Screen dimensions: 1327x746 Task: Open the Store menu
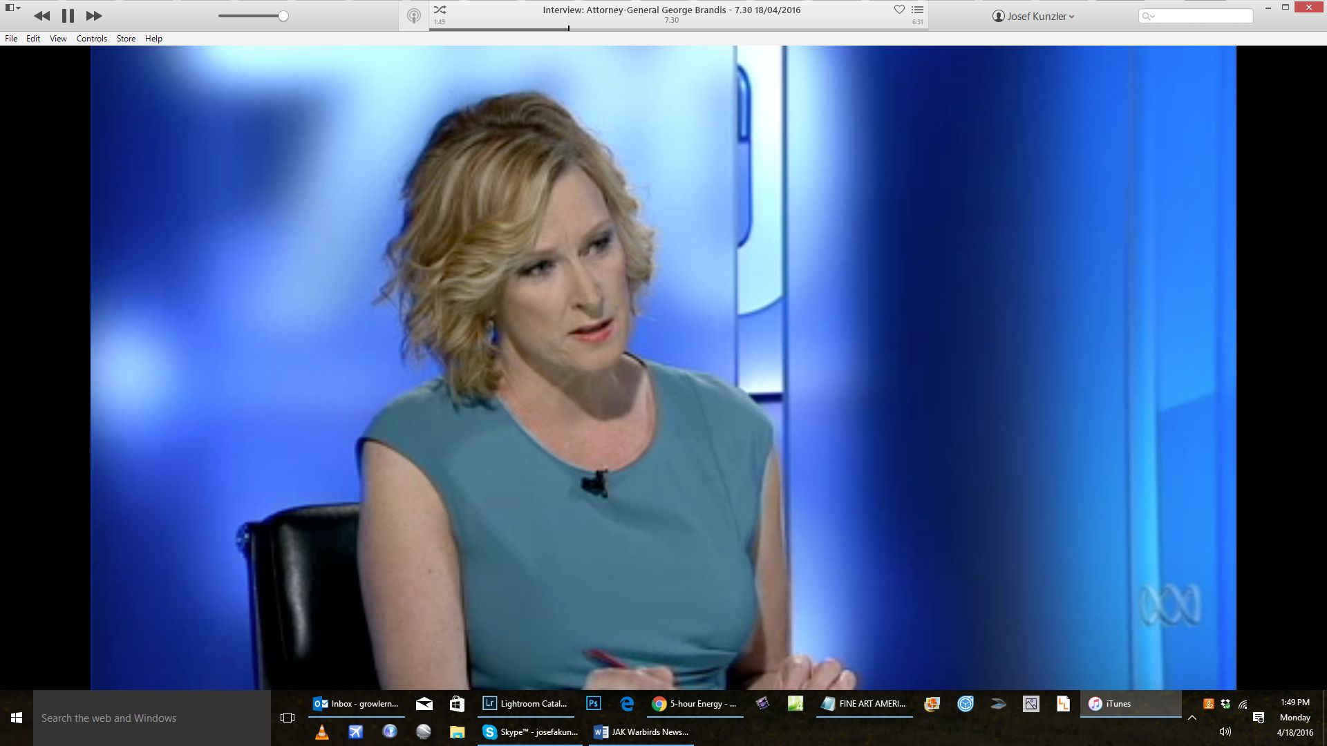(x=126, y=39)
